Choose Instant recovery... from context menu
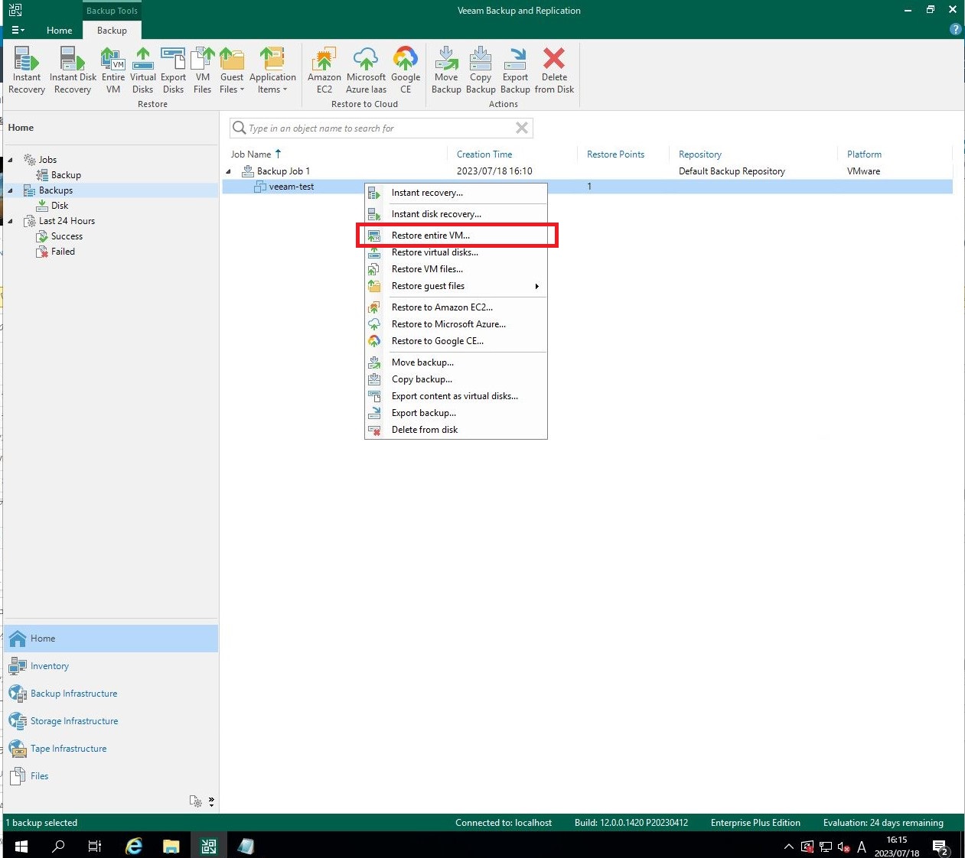The width and height of the screenshot is (965, 858). pyautogui.click(x=456, y=193)
